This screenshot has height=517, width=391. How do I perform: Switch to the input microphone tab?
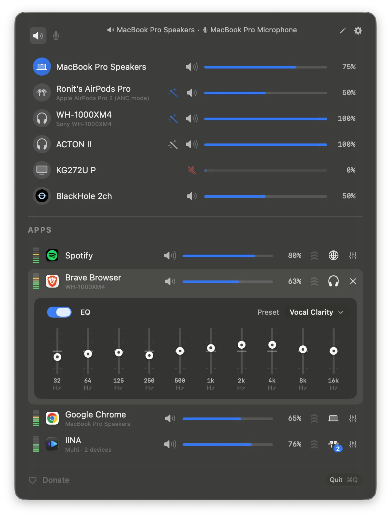56,36
